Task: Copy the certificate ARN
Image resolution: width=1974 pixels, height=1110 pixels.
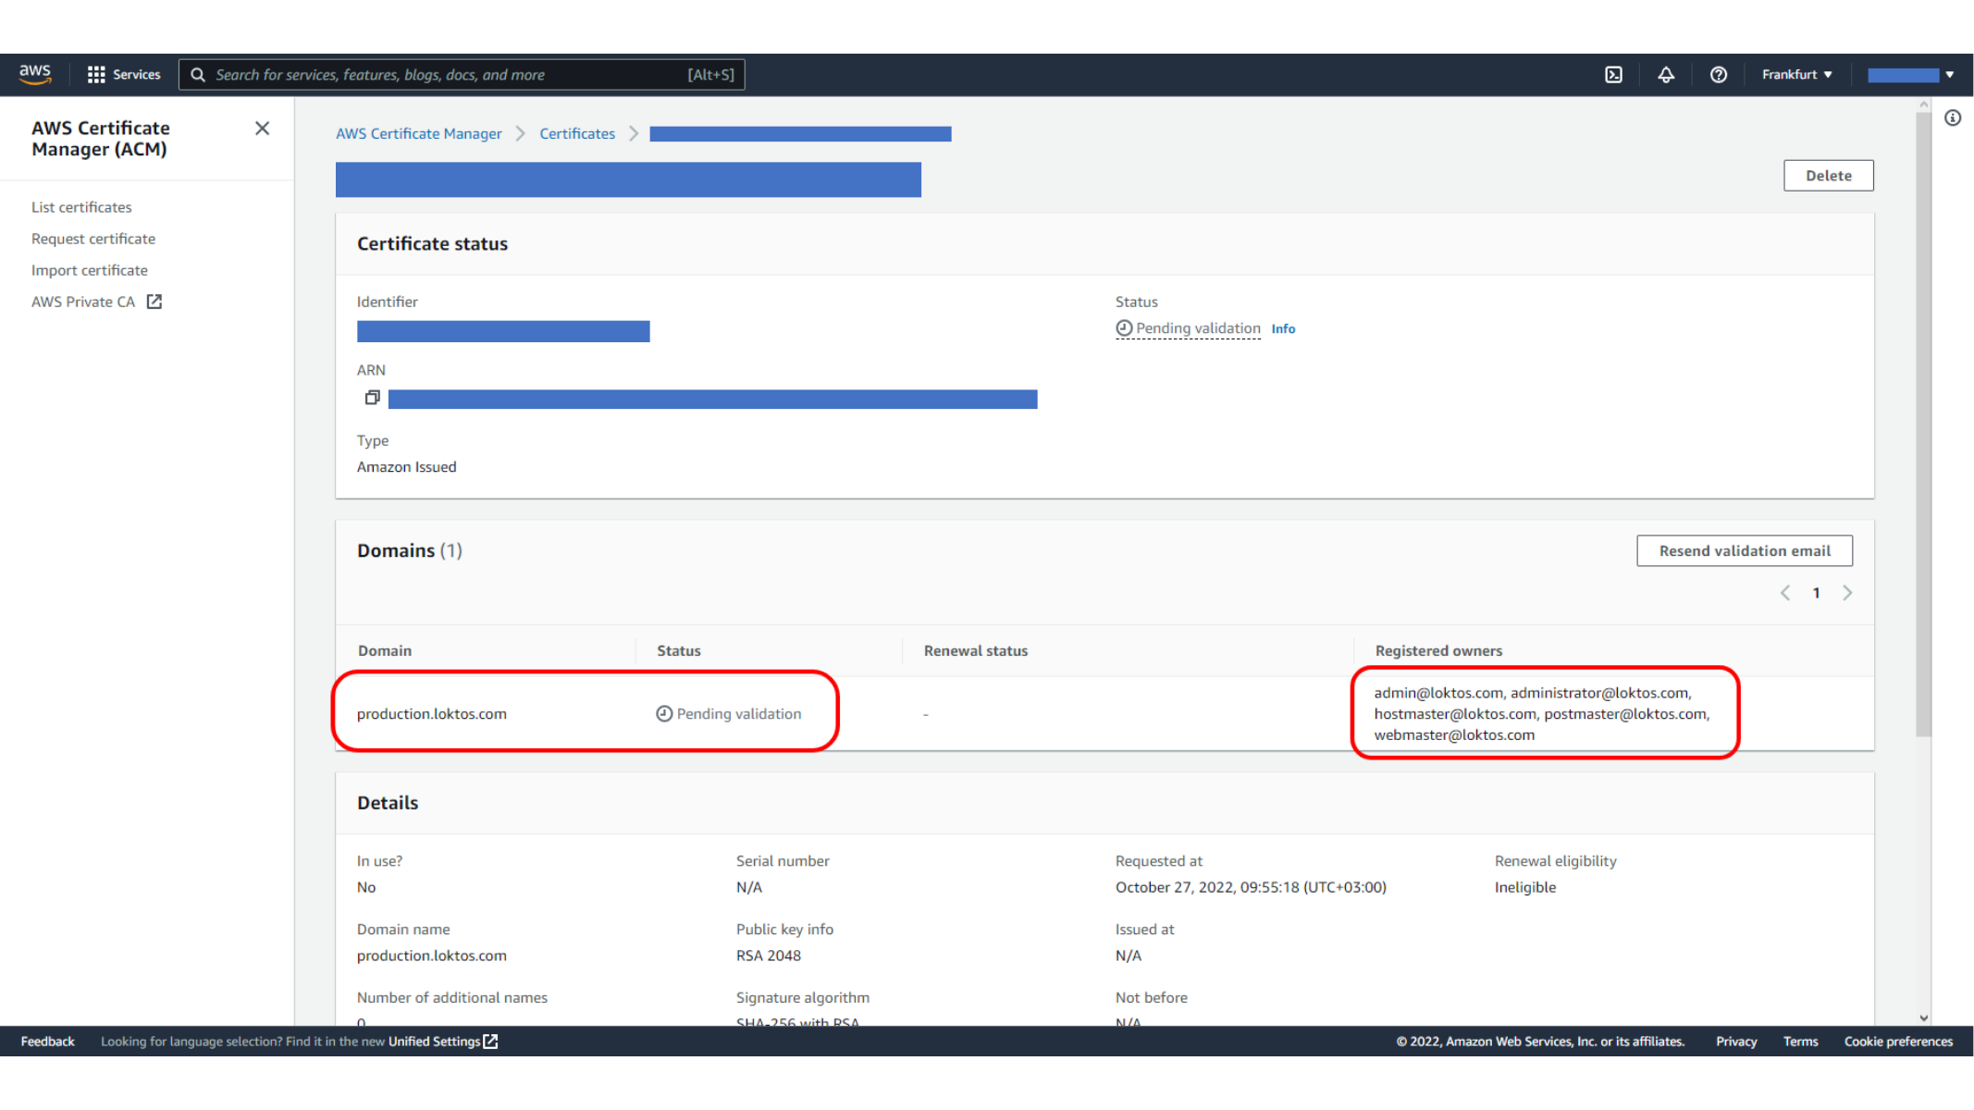Action: (372, 398)
